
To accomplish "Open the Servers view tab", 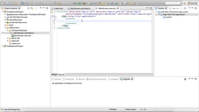I will click(x=80, y=79).
